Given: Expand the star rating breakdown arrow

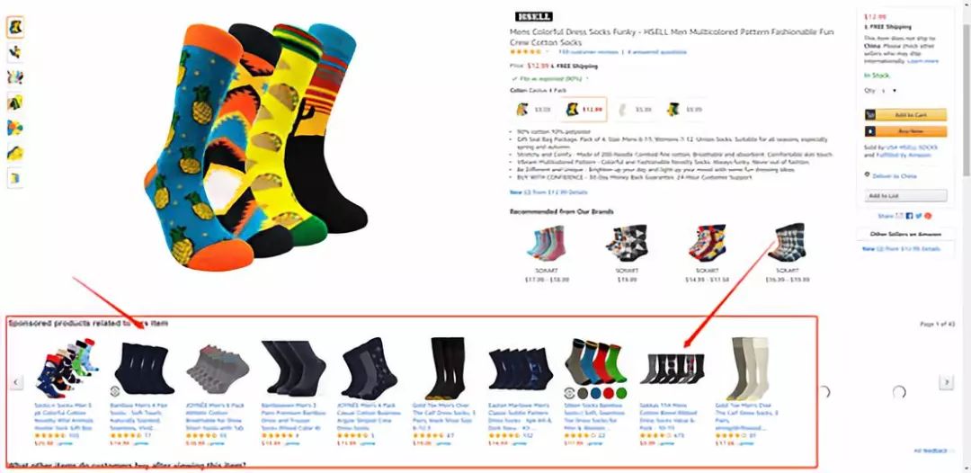Looking at the screenshot, I should click(x=548, y=51).
